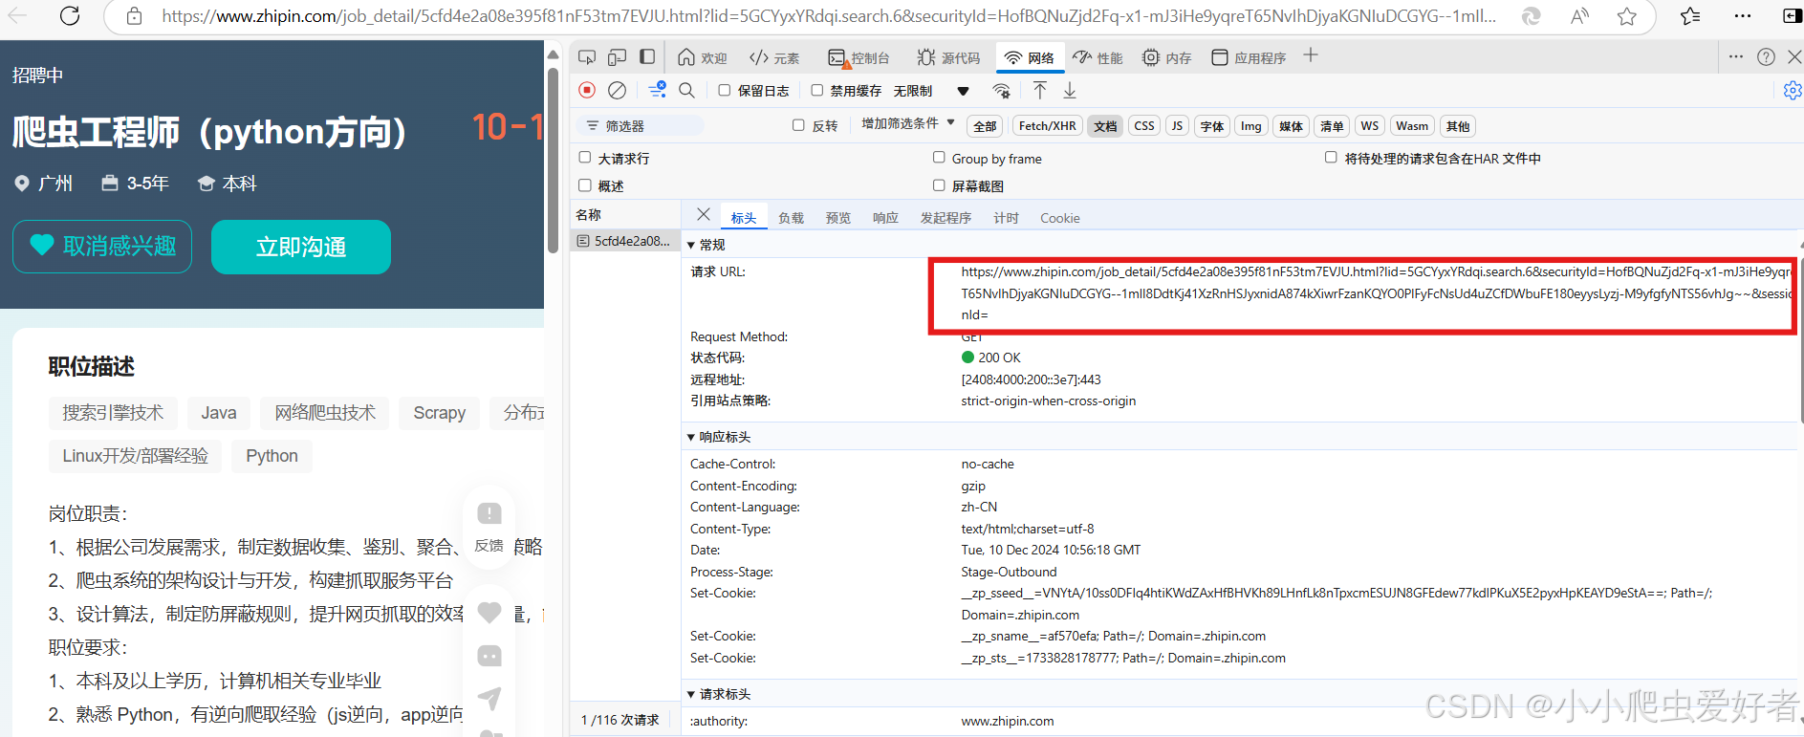
Task: Open the 内存 DevTools tab
Action: (1166, 58)
